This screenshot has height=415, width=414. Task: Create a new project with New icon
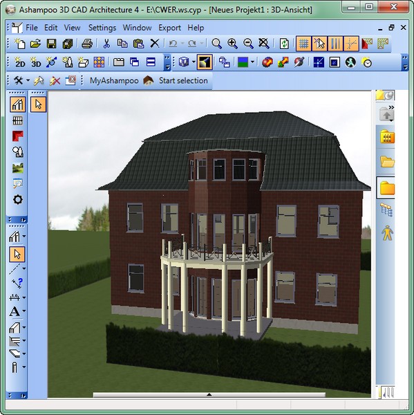19,44
